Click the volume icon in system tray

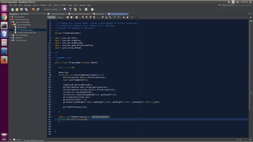(237, 2)
